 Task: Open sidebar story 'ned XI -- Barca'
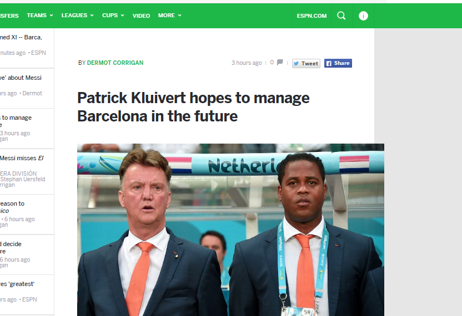coord(21,37)
